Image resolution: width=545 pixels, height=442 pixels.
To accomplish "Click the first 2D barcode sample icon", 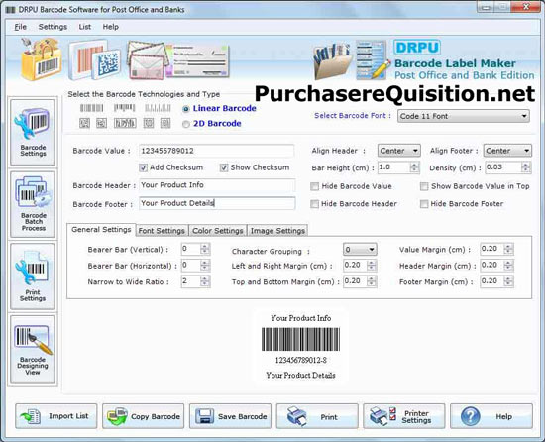I will click(x=84, y=123).
